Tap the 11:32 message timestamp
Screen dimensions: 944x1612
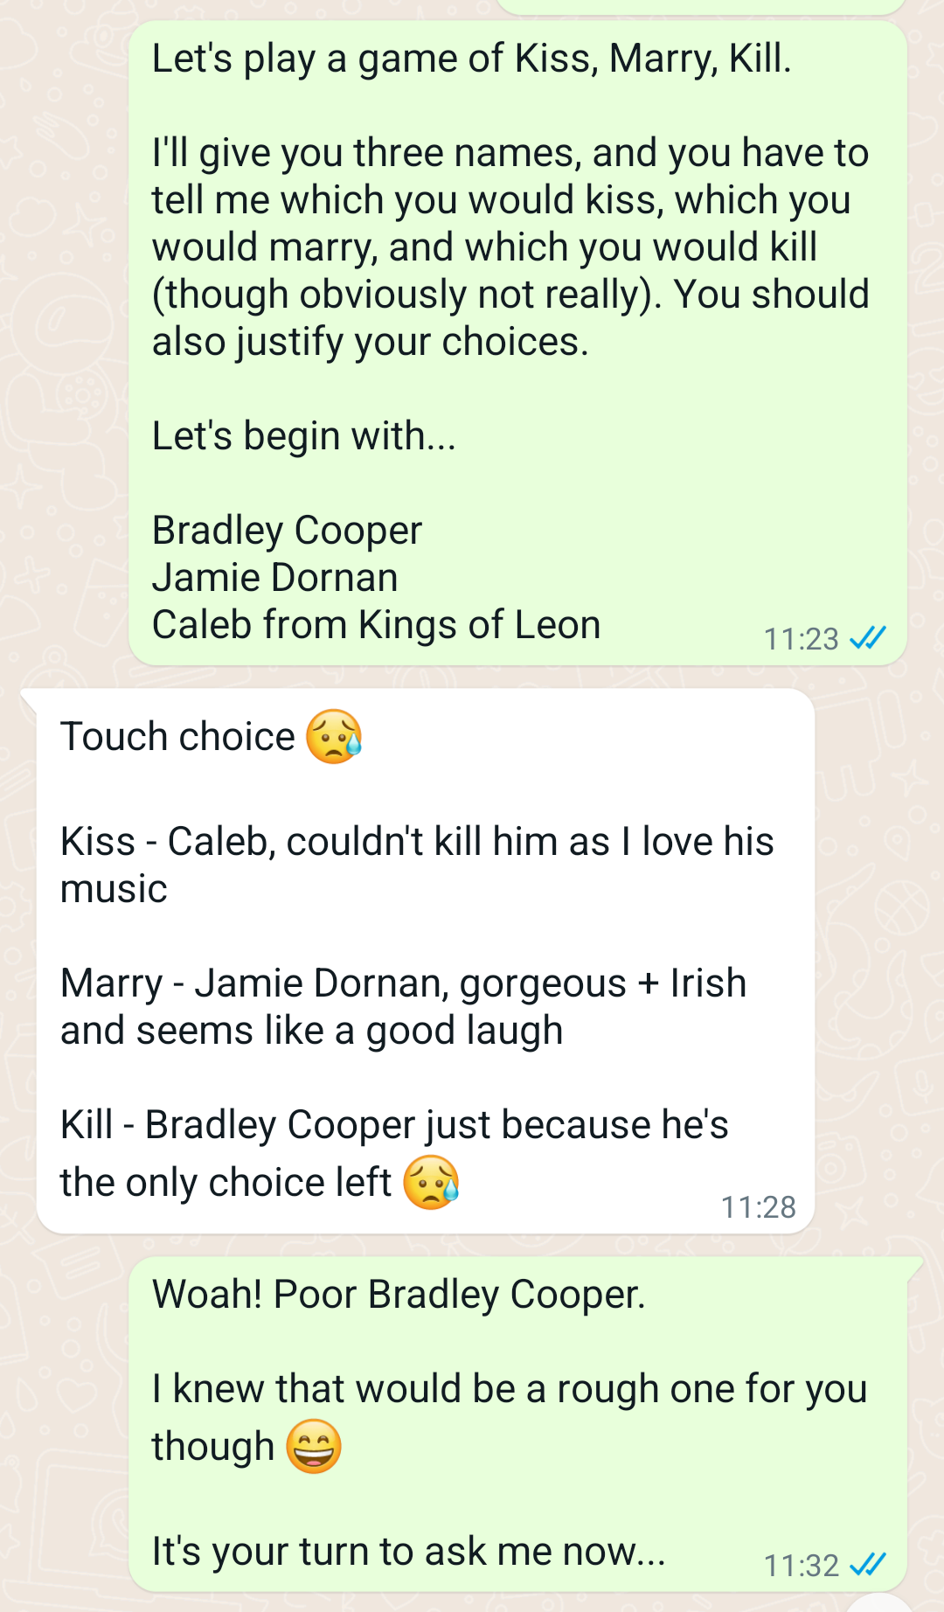[802, 1565]
